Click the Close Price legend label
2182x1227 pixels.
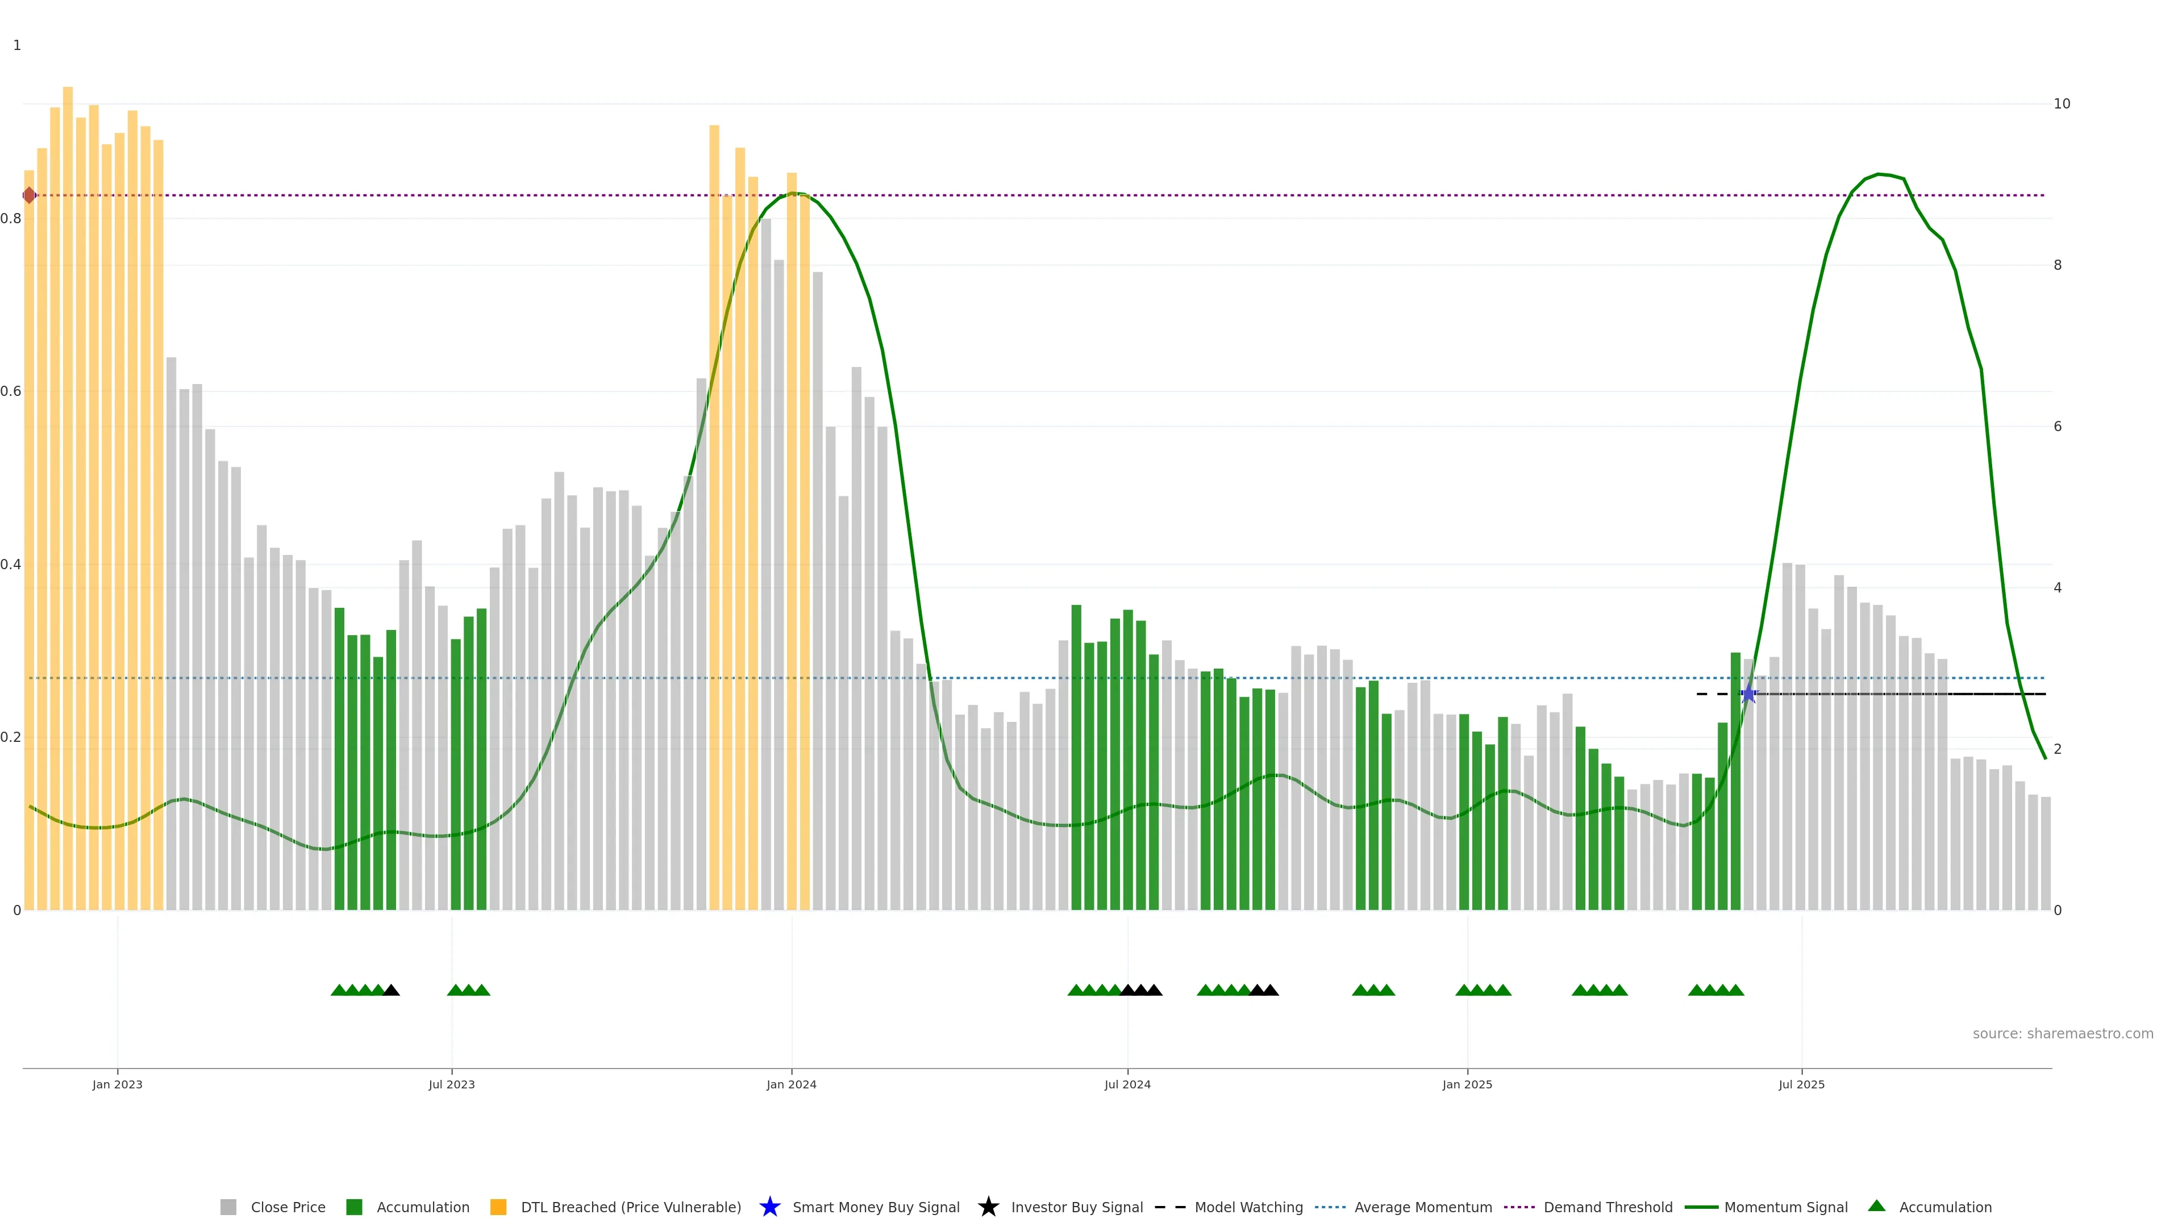click(288, 1207)
